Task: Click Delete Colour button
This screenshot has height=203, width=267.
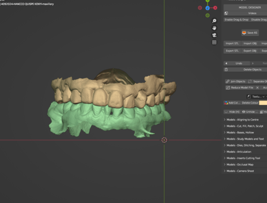Action: [250, 103]
